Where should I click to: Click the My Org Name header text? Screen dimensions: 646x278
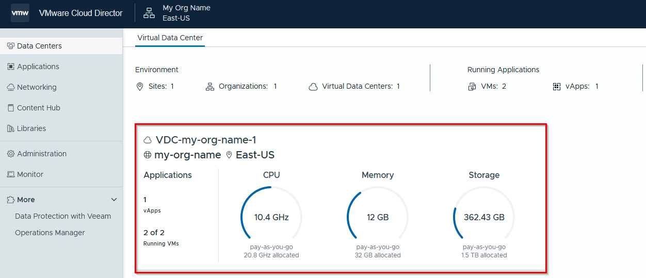(x=186, y=8)
